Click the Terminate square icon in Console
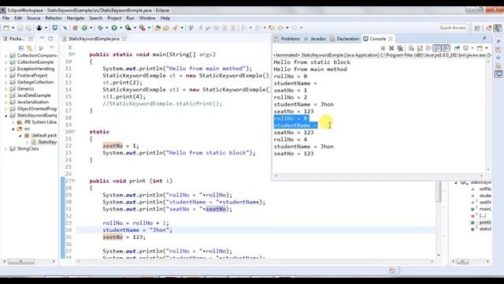Screen dimensions: 504x284 383,48
